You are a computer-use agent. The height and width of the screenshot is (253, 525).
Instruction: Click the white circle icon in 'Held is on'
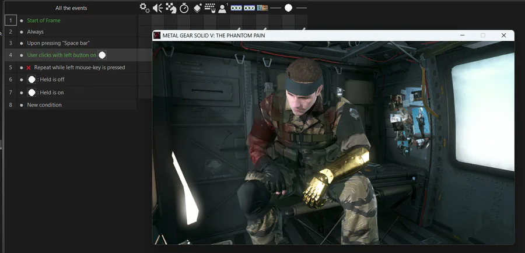pos(32,92)
